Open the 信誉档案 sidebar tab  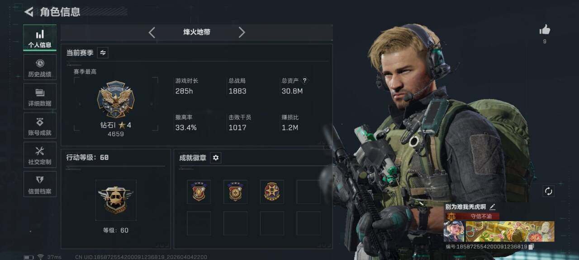click(40, 184)
